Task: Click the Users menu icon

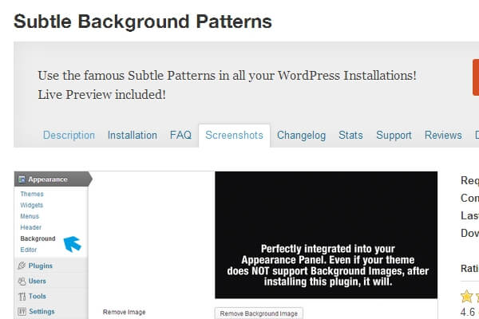Action: click(22, 282)
